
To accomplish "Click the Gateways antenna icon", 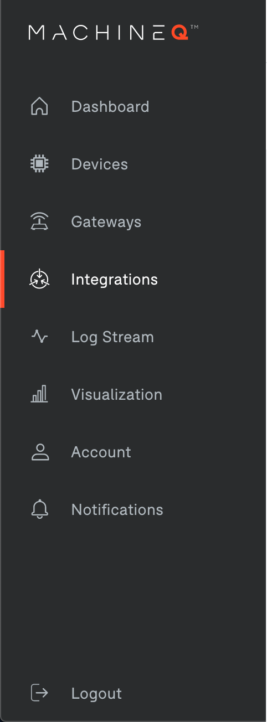I will click(39, 221).
